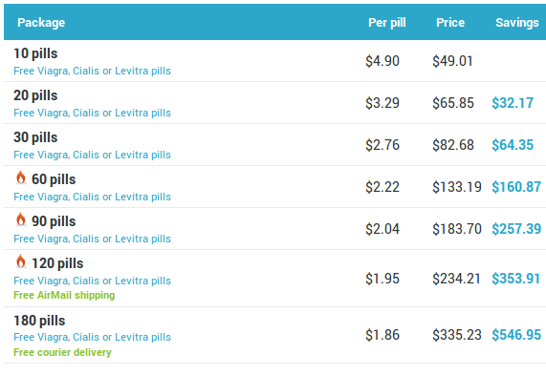This screenshot has width=546, height=375.
Task: Click the Package column header
Action: [x=41, y=23]
